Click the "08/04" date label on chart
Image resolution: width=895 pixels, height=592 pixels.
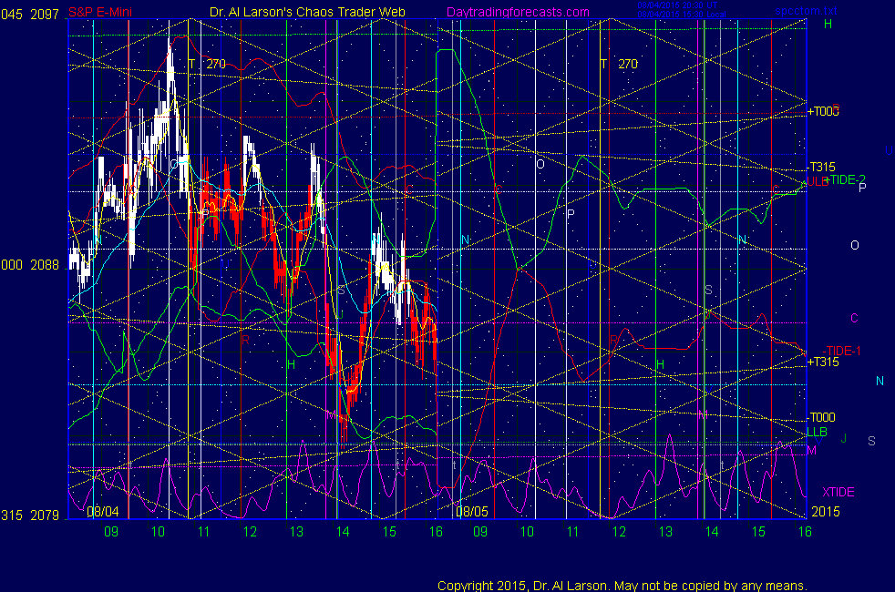pyautogui.click(x=103, y=511)
